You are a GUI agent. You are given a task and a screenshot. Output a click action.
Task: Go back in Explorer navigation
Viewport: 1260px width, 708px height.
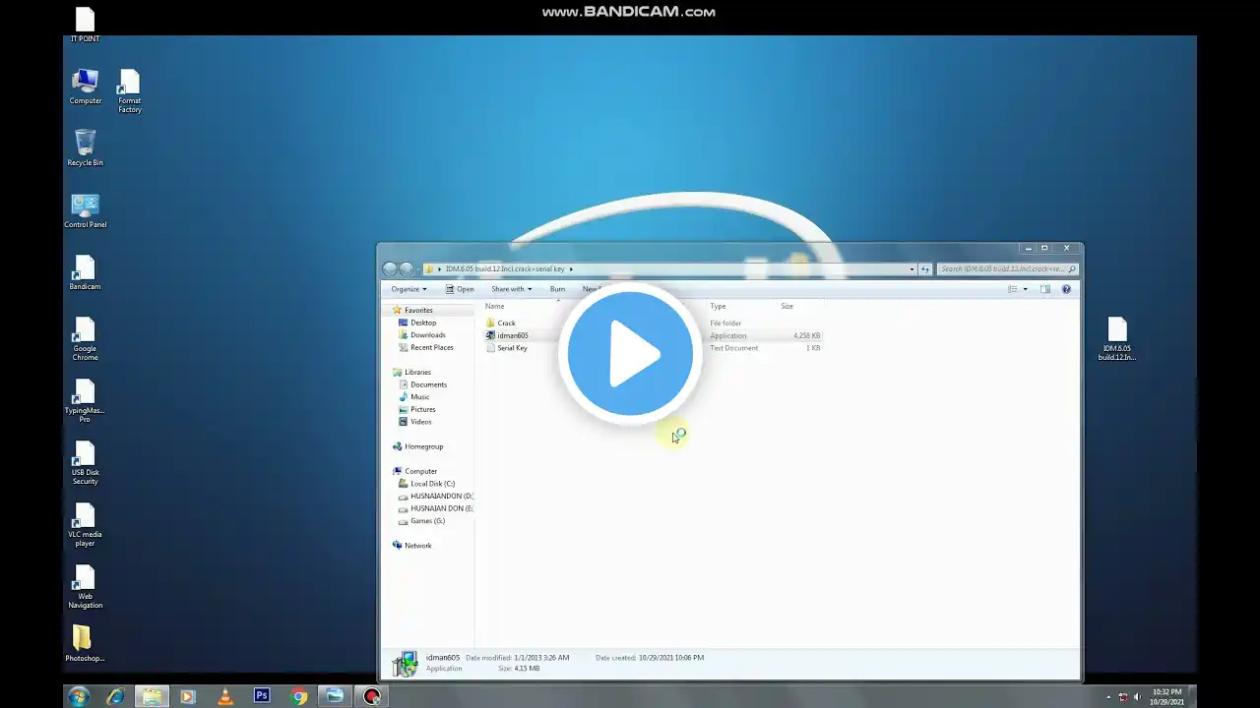pyautogui.click(x=390, y=268)
